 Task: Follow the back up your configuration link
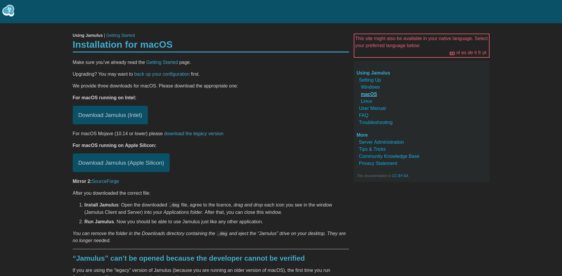pyautogui.click(x=162, y=74)
